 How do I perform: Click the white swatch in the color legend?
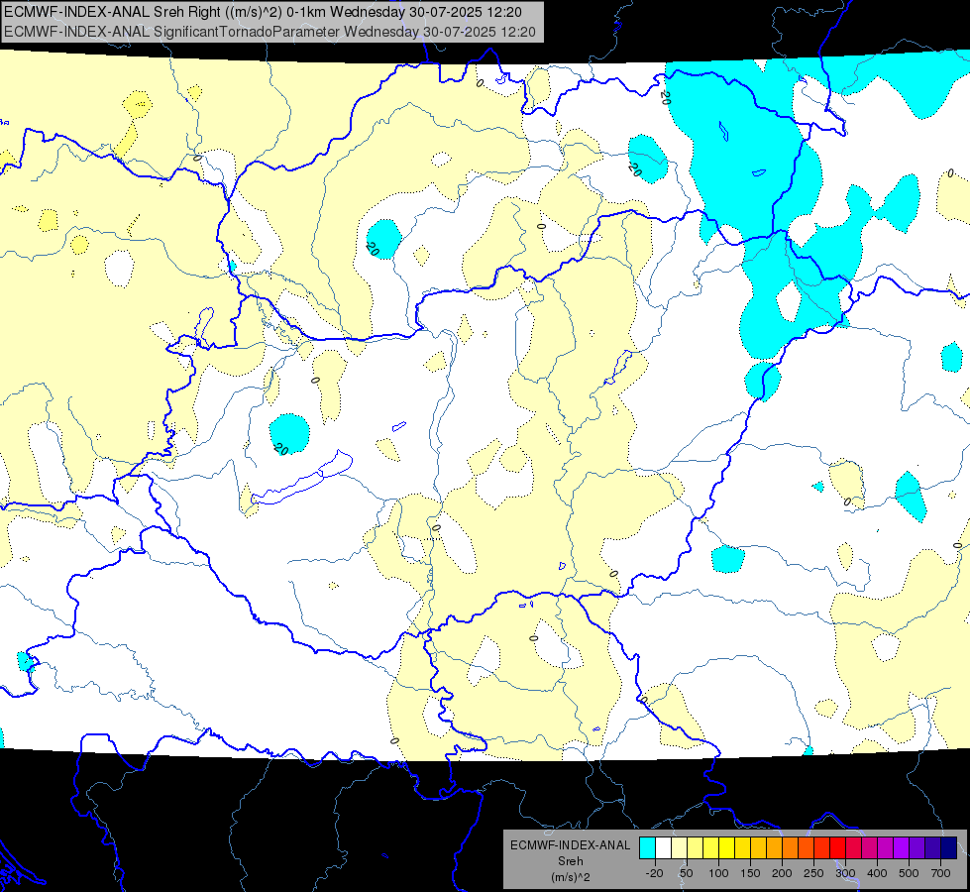pyautogui.click(x=663, y=847)
